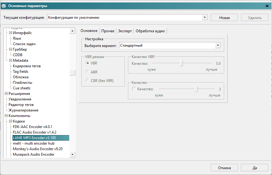Collapse the Граббер tree node

[x=10, y=49]
